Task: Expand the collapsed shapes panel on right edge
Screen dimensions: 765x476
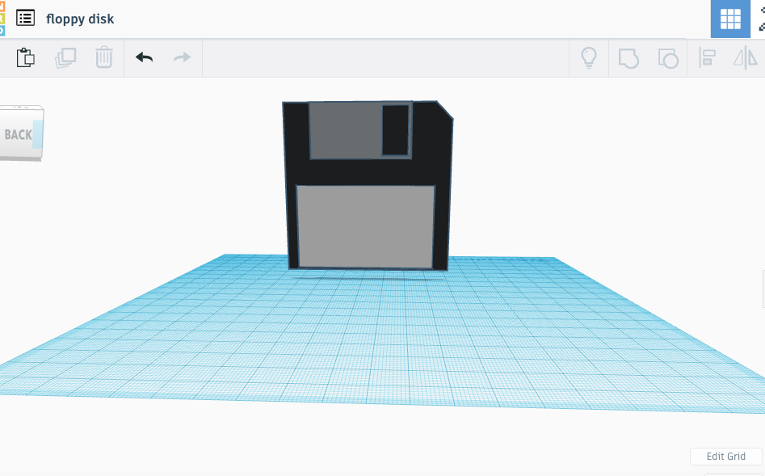Action: point(762,289)
